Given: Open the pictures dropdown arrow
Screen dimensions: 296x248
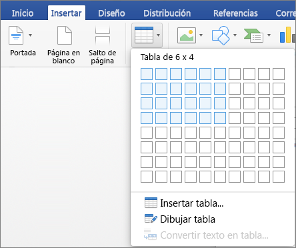Looking at the screenshot, I should (x=201, y=35).
